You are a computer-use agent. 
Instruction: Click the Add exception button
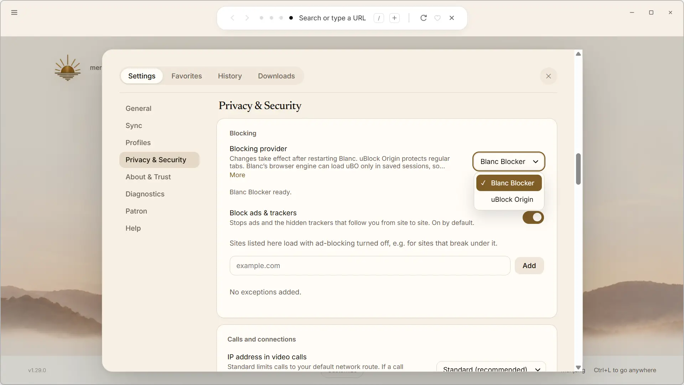(x=529, y=266)
